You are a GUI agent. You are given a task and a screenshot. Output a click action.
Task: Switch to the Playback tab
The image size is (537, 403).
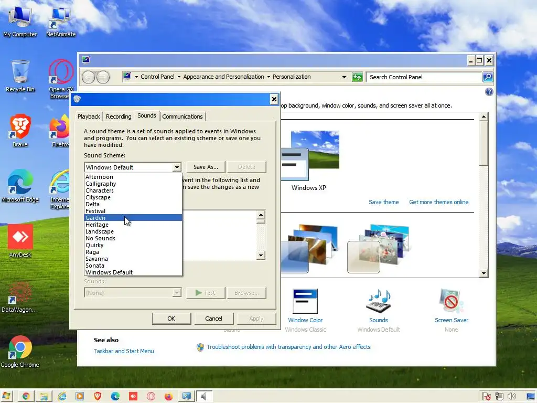pos(89,116)
